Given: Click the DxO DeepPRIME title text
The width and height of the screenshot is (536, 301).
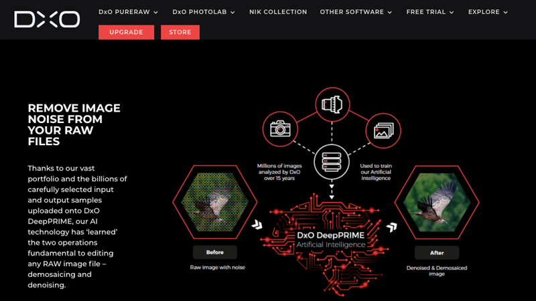Looking at the screenshot, I should [330, 235].
